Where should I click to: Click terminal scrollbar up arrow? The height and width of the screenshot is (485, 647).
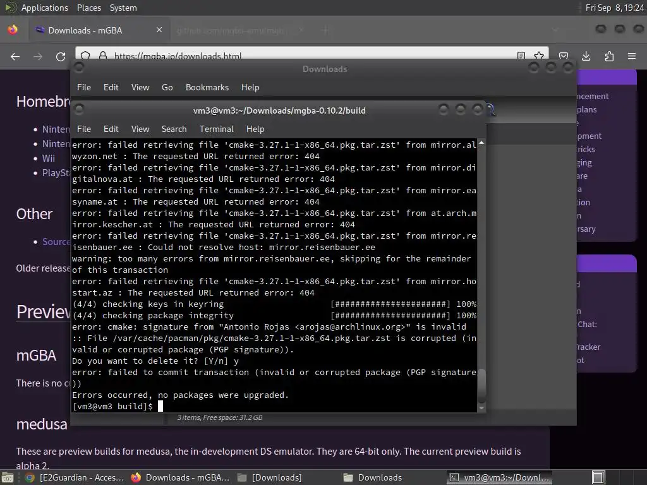(481, 143)
